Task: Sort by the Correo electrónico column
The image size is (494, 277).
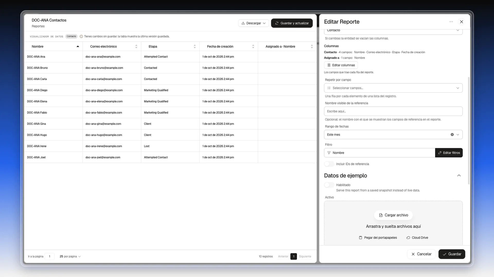Action: coord(136,46)
